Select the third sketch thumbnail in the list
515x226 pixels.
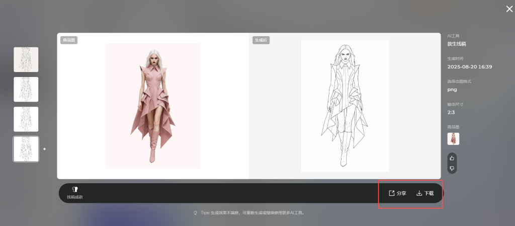point(26,119)
